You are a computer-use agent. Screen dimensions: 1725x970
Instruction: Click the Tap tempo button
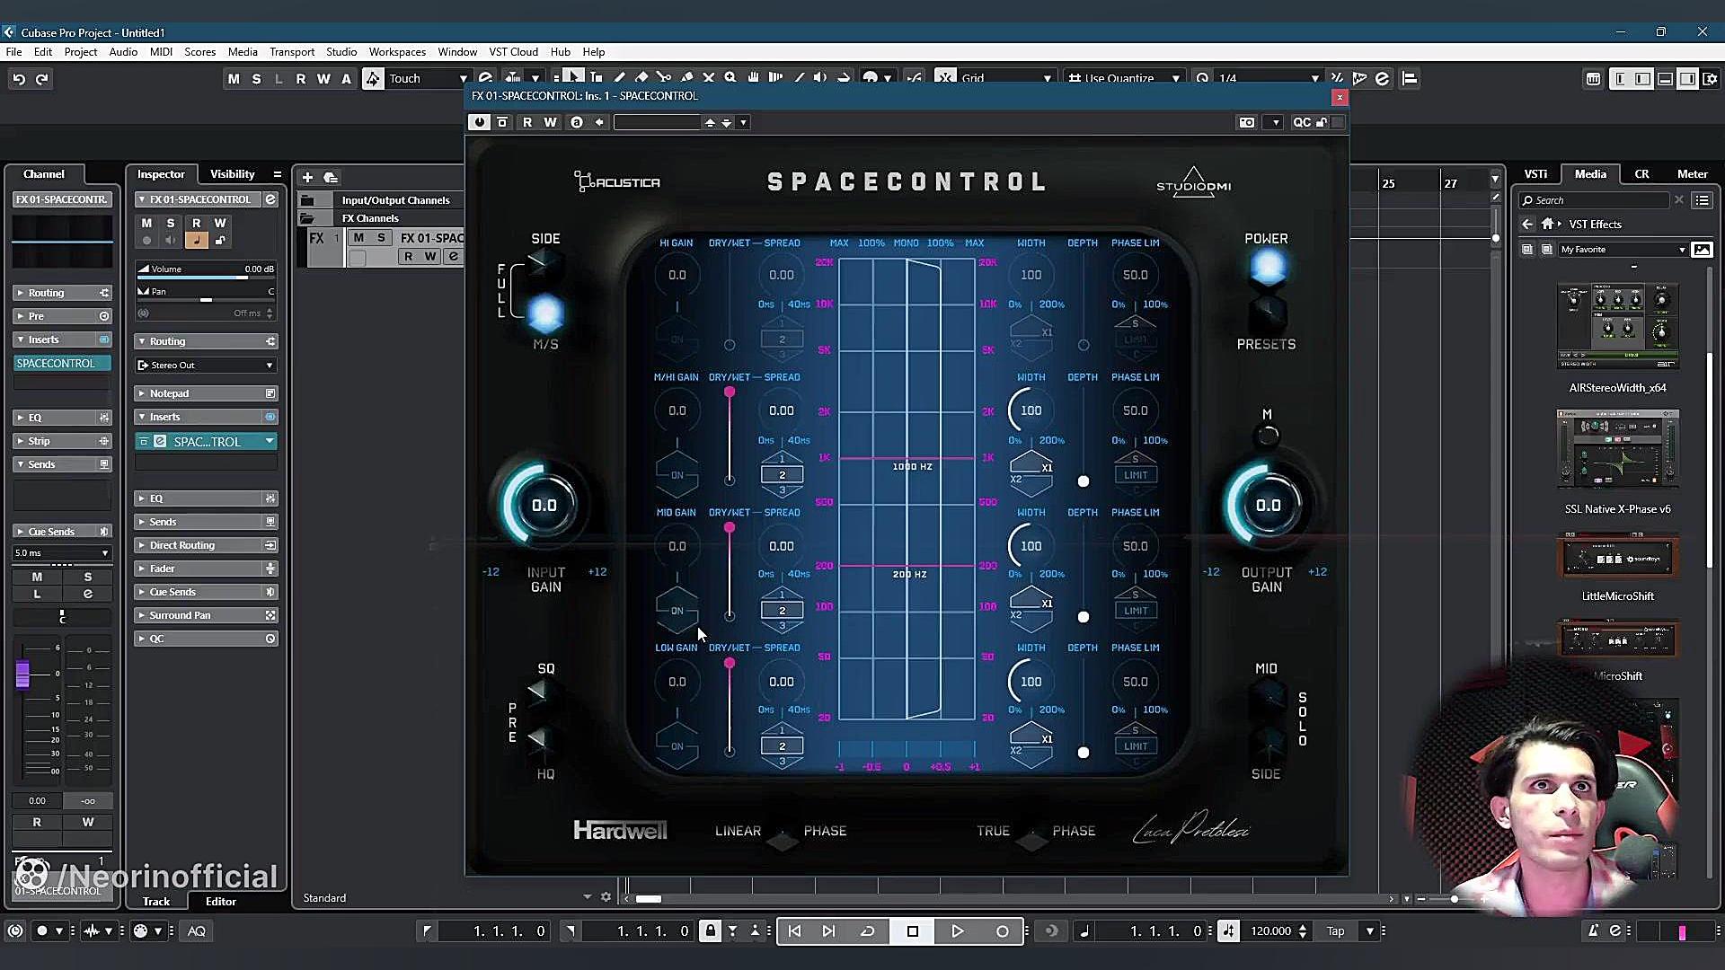tap(1335, 931)
